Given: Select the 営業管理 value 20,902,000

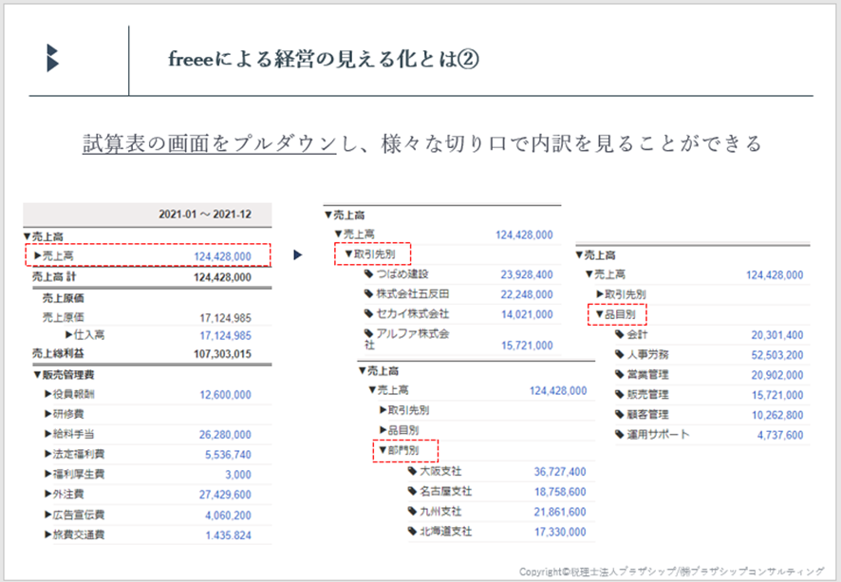Looking at the screenshot, I should coord(777,375).
